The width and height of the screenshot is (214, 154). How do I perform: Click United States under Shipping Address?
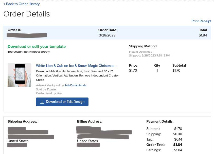tap(18, 141)
